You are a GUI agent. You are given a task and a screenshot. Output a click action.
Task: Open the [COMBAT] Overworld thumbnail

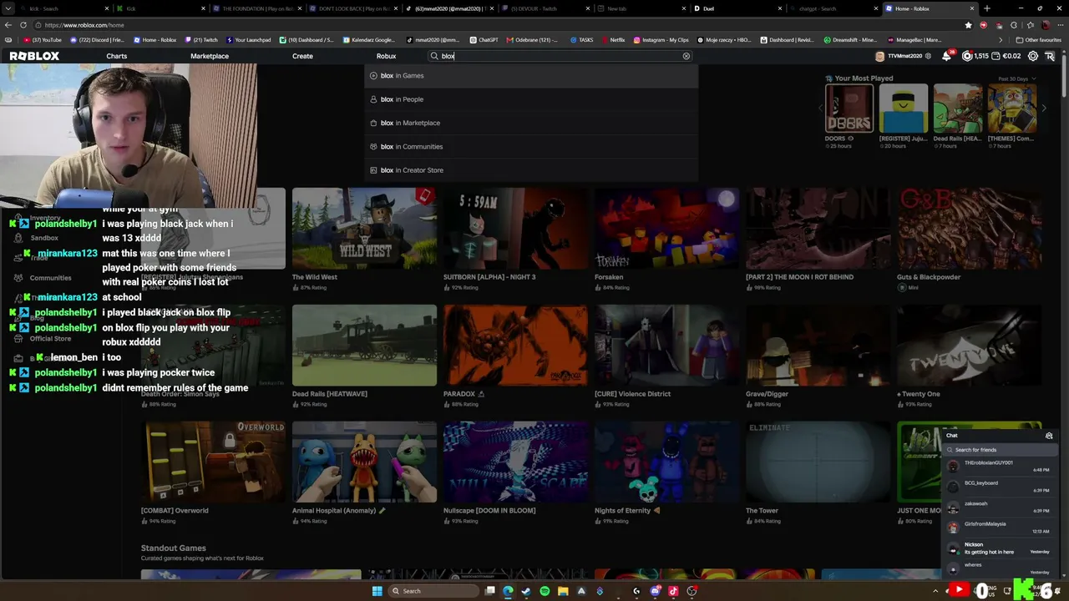pos(213,462)
